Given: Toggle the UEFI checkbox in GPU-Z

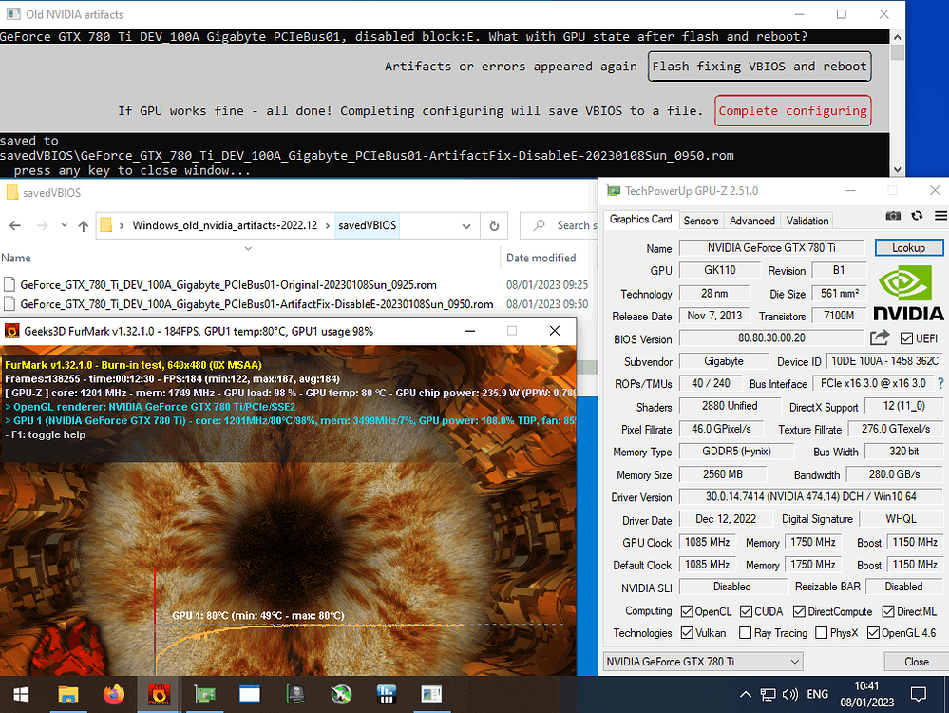Looking at the screenshot, I should pos(906,338).
